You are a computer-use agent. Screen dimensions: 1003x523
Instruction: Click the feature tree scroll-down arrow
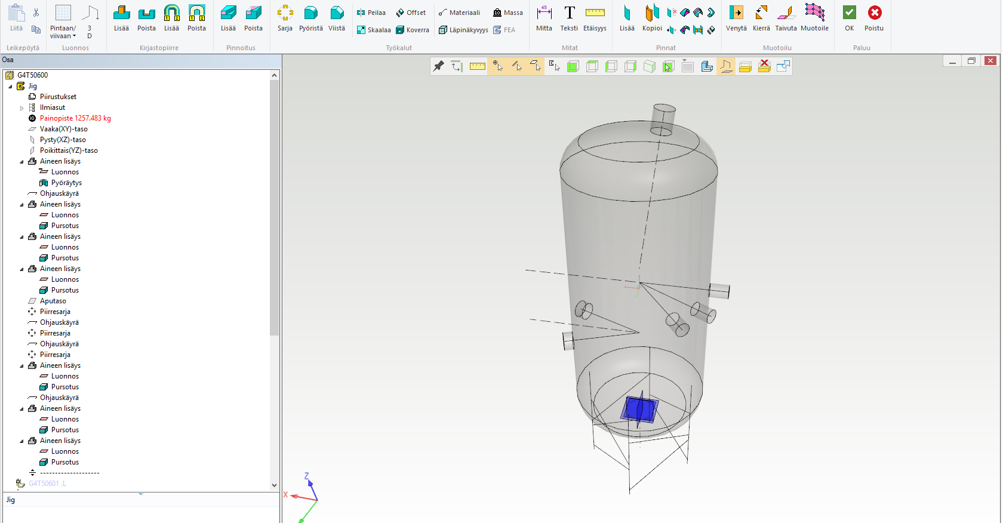coord(274,485)
